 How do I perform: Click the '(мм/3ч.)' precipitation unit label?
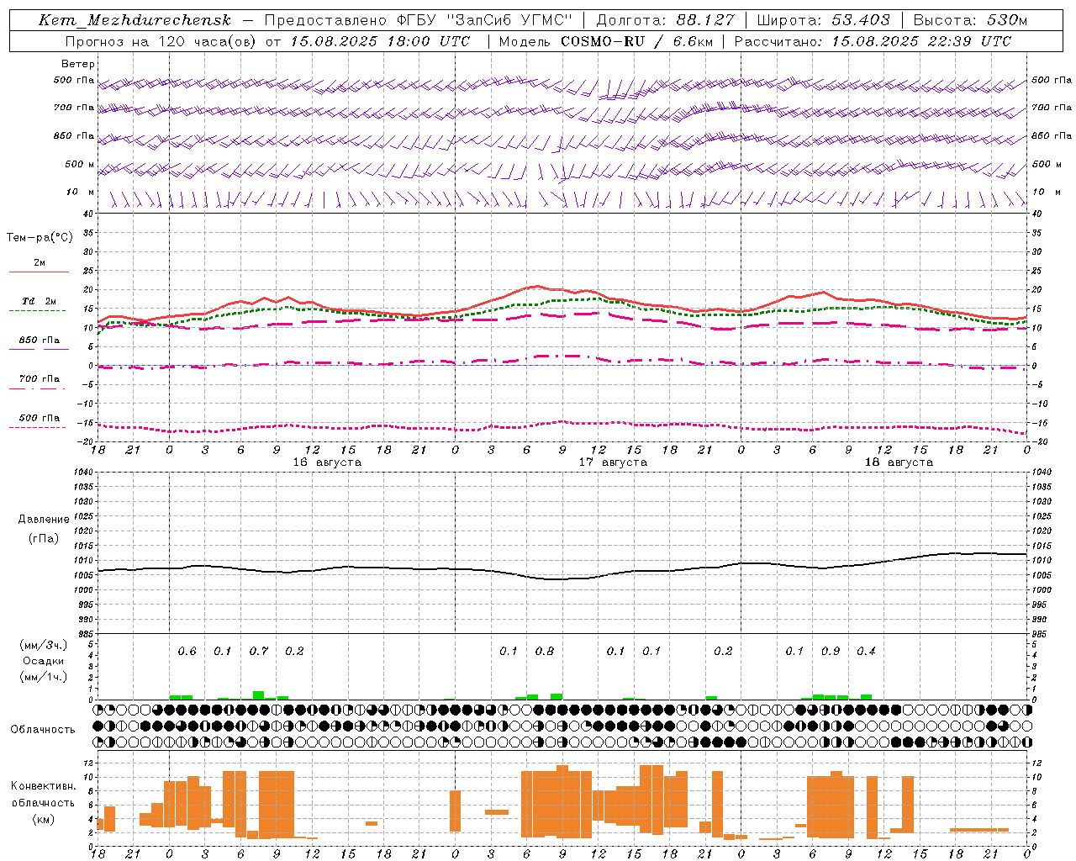44,645
